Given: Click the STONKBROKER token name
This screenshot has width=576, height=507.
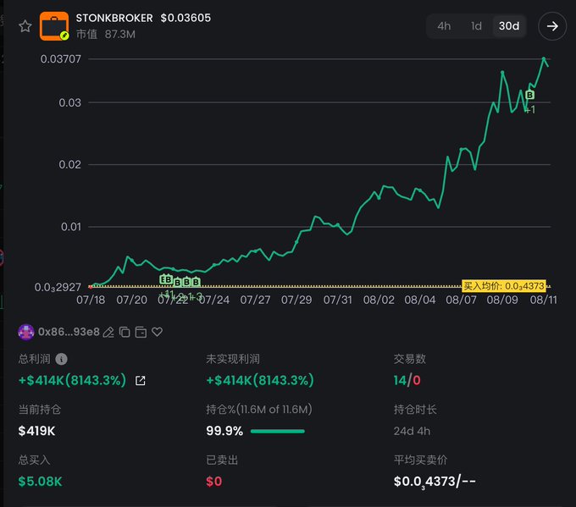Looking at the screenshot, I should coord(114,18).
